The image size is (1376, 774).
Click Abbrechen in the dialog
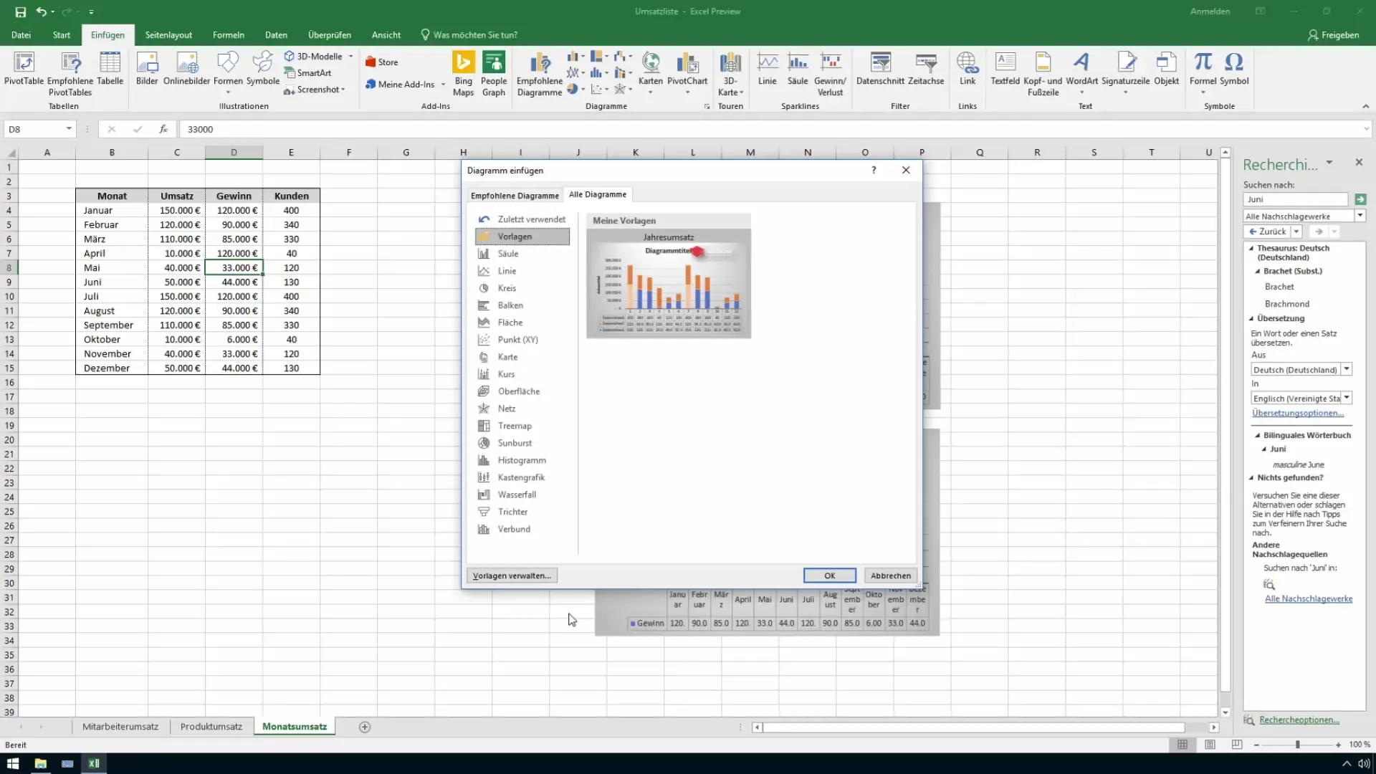pyautogui.click(x=891, y=575)
